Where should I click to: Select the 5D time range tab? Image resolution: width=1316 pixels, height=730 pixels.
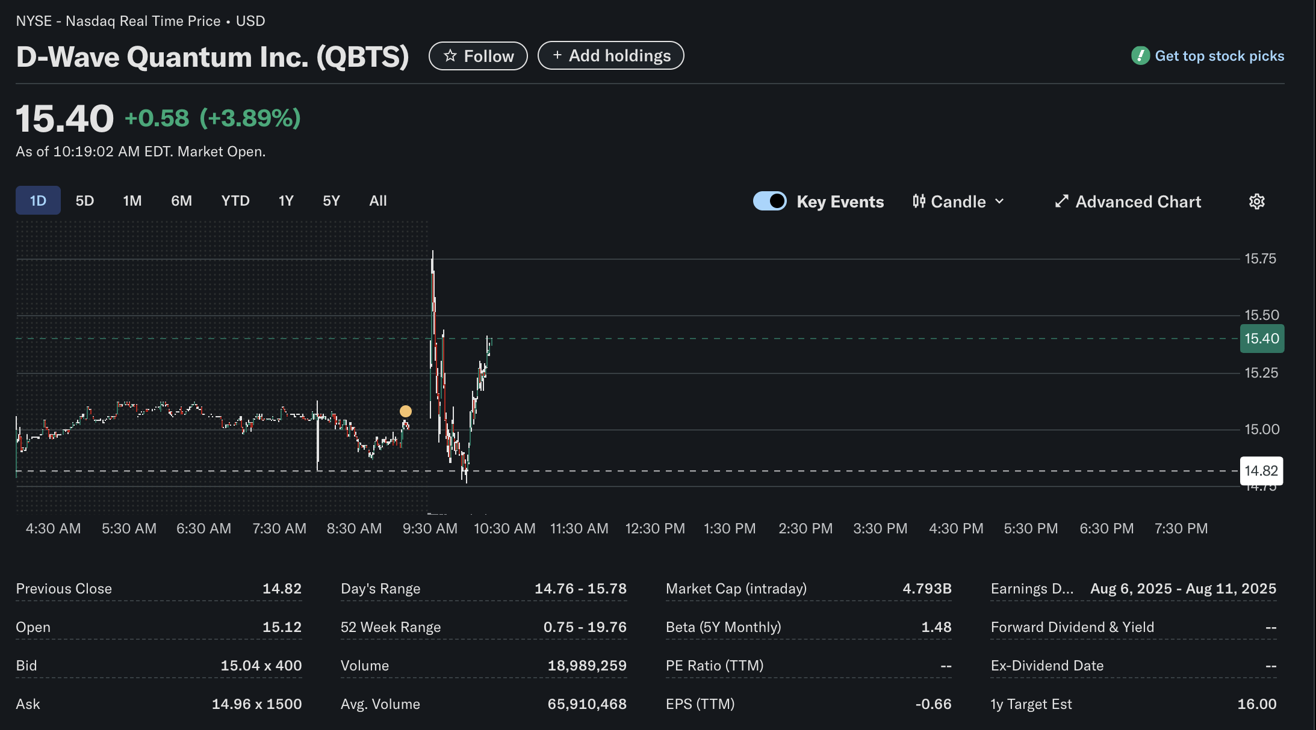tap(85, 200)
